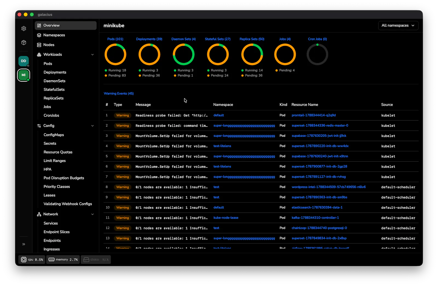Open the Warning Events (45) link
Viewport: 438px width, 286px height.
coord(119,94)
